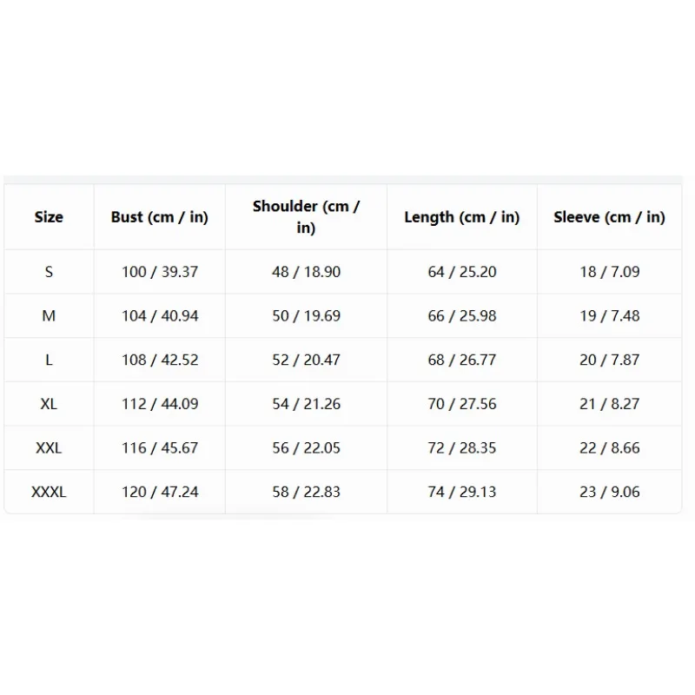The image size is (695, 695).
Task: Select sleeve value 18 / 7.09
Action: point(610,272)
